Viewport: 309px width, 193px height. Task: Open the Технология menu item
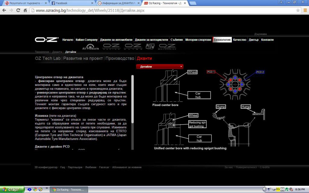(222, 40)
